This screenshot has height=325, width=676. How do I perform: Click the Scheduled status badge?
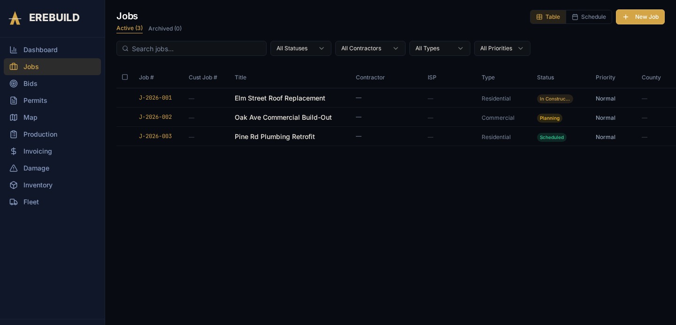pyautogui.click(x=552, y=137)
